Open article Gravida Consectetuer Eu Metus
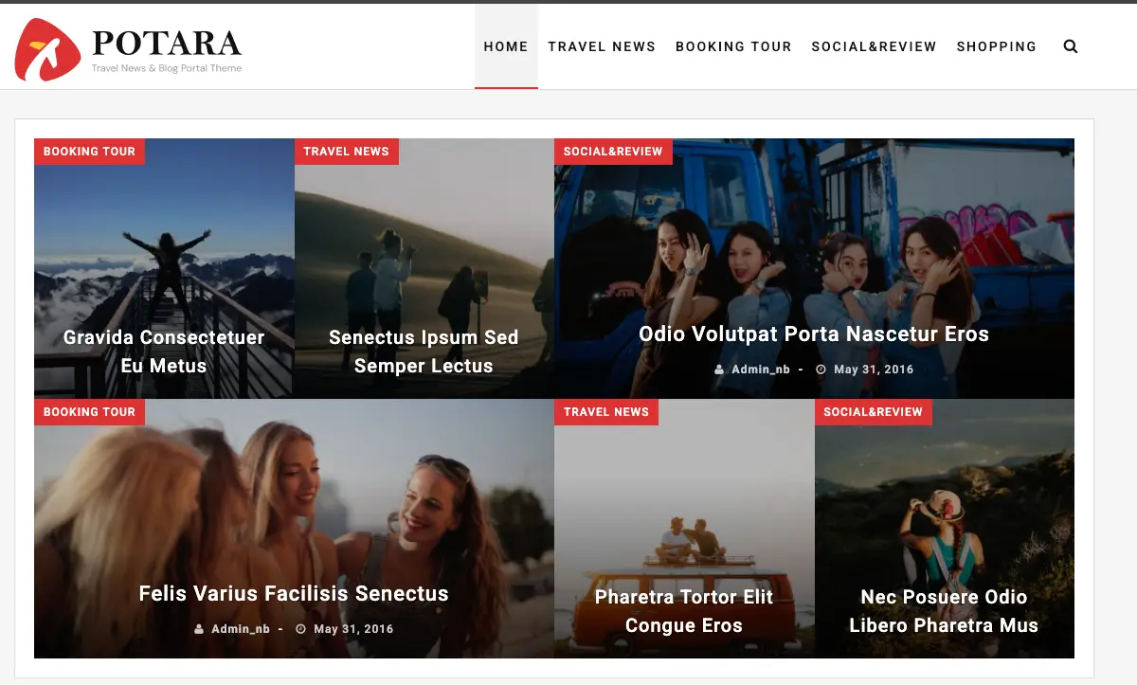1137x685 pixels. (164, 352)
